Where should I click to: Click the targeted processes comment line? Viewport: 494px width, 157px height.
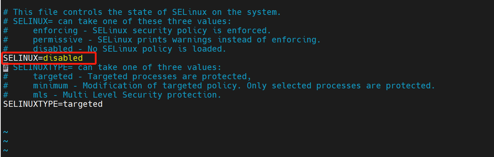(x=127, y=76)
